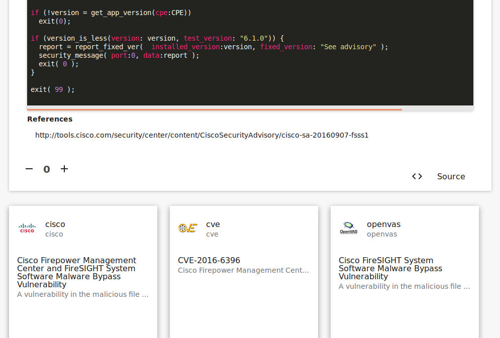Image resolution: width=500 pixels, height=338 pixels.
Task: Click the vote count 0
Action: pyautogui.click(x=47, y=169)
